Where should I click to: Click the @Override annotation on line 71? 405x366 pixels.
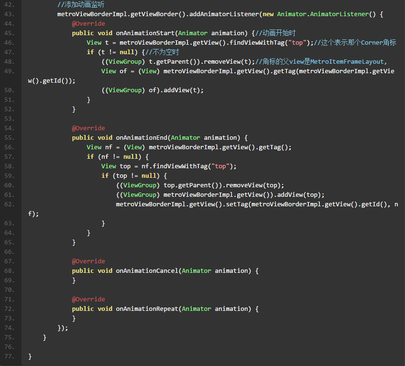click(x=89, y=299)
